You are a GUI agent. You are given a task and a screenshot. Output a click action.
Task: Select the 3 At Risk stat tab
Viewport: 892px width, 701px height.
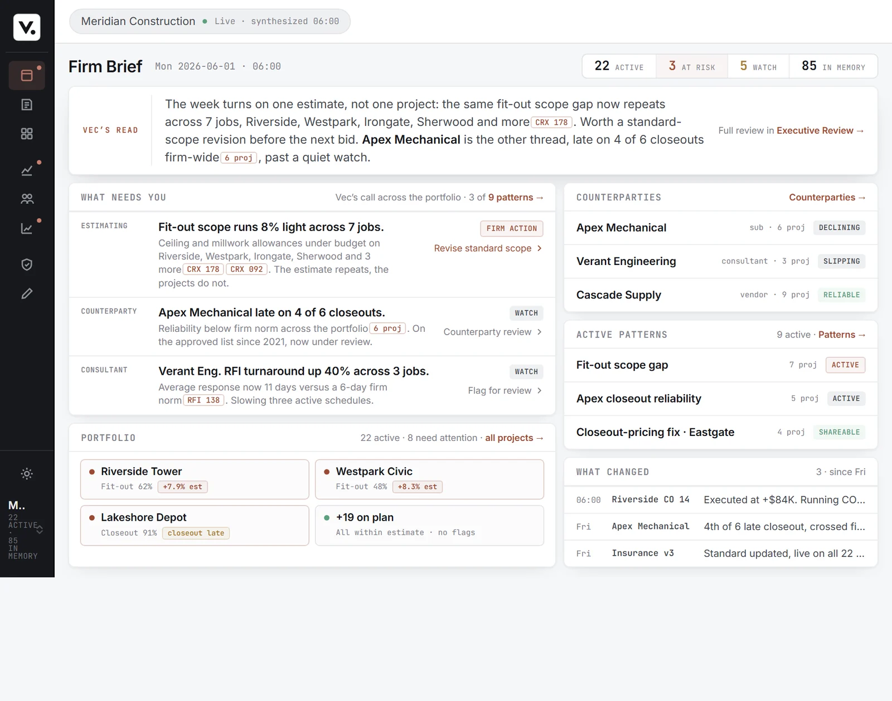692,66
